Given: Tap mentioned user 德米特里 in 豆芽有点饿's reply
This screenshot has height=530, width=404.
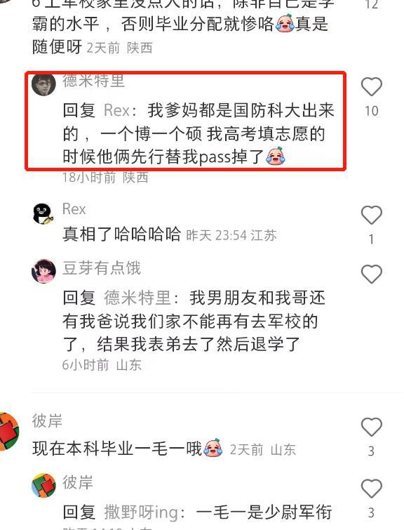Looking at the screenshot, I should click(137, 298).
